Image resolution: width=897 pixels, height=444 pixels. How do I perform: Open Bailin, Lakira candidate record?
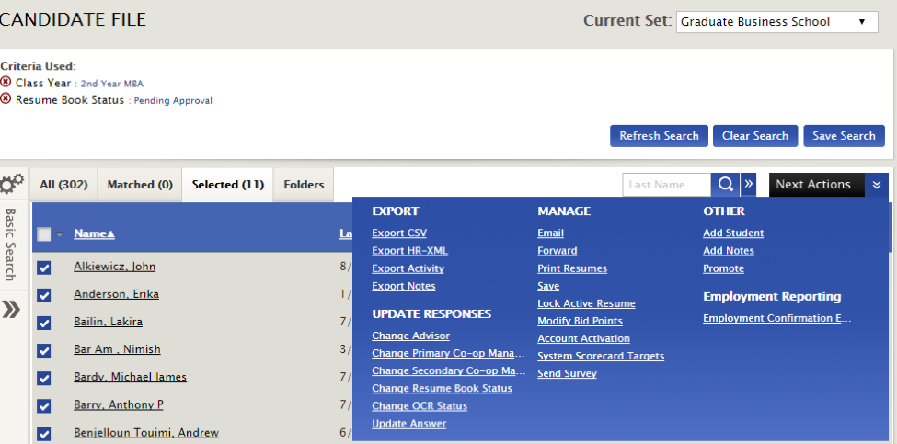109,322
